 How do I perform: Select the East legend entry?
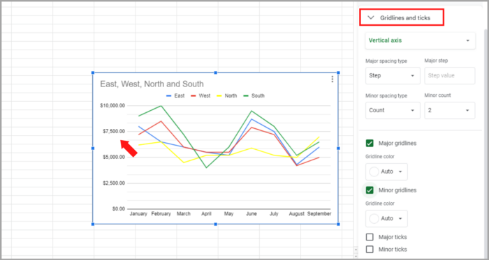(175, 95)
